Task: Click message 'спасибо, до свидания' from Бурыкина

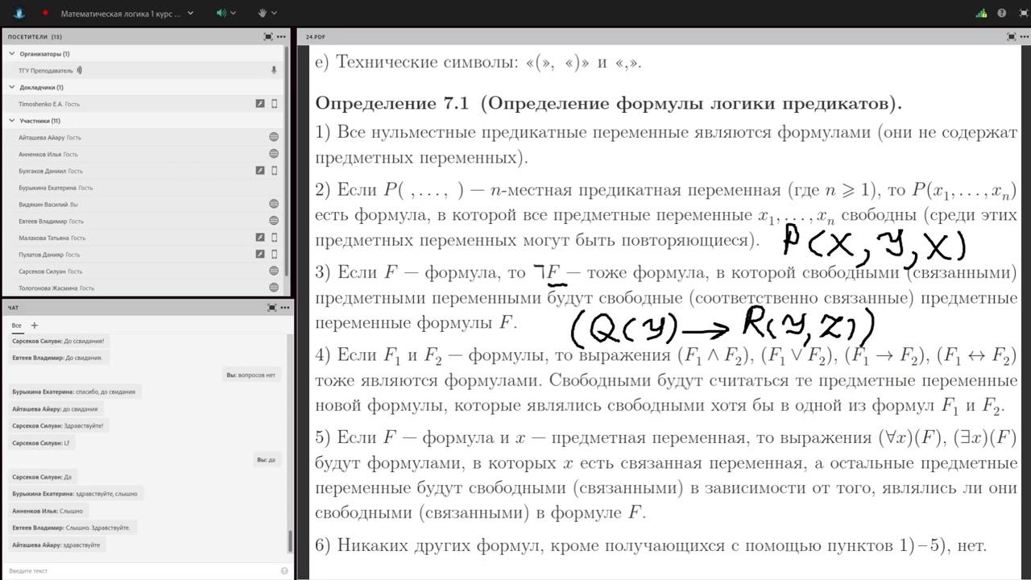Action: pos(76,391)
